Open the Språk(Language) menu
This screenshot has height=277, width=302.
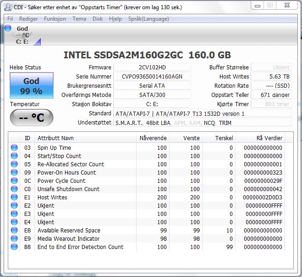pos(148,19)
